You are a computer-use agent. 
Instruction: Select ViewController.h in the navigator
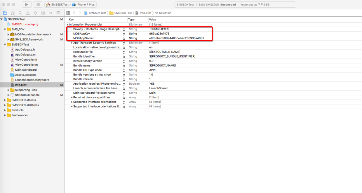[x=26, y=60]
